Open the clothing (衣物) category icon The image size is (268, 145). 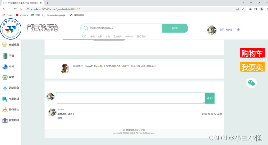pos(5,77)
